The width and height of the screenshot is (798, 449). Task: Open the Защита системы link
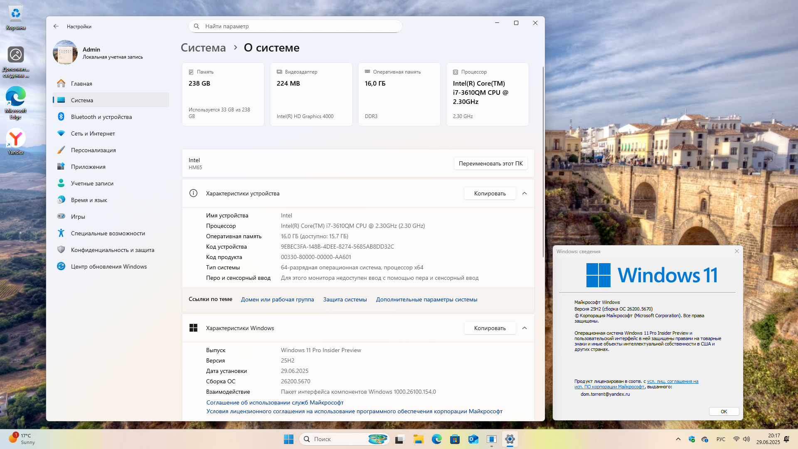coord(345,299)
